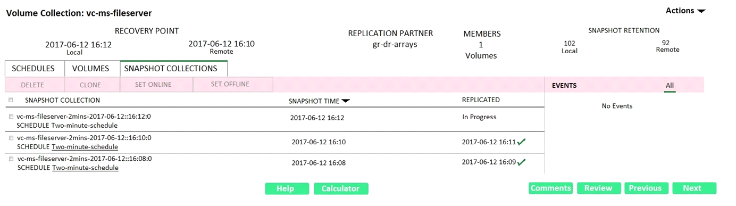The width and height of the screenshot is (736, 206).
Task: Open Two-minute-schedule link for 16:10 snapshot
Action: point(85,147)
